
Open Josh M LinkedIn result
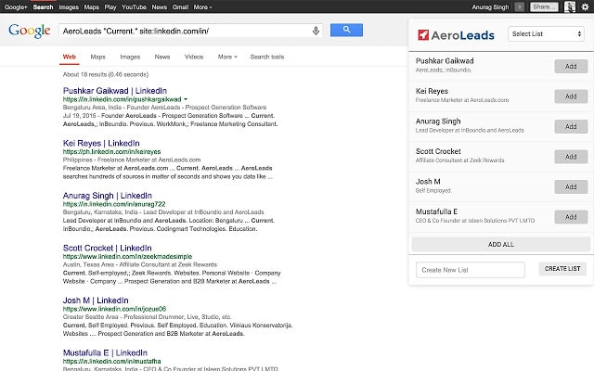click(96, 301)
